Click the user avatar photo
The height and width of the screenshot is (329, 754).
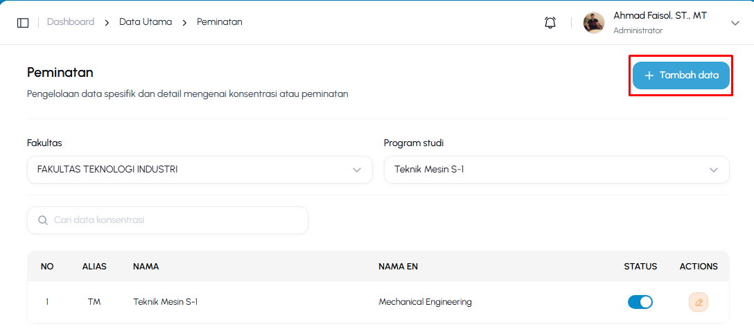pos(594,23)
